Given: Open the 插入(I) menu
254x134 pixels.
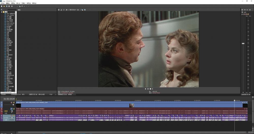Looking at the screenshot, I should click(18, 3).
